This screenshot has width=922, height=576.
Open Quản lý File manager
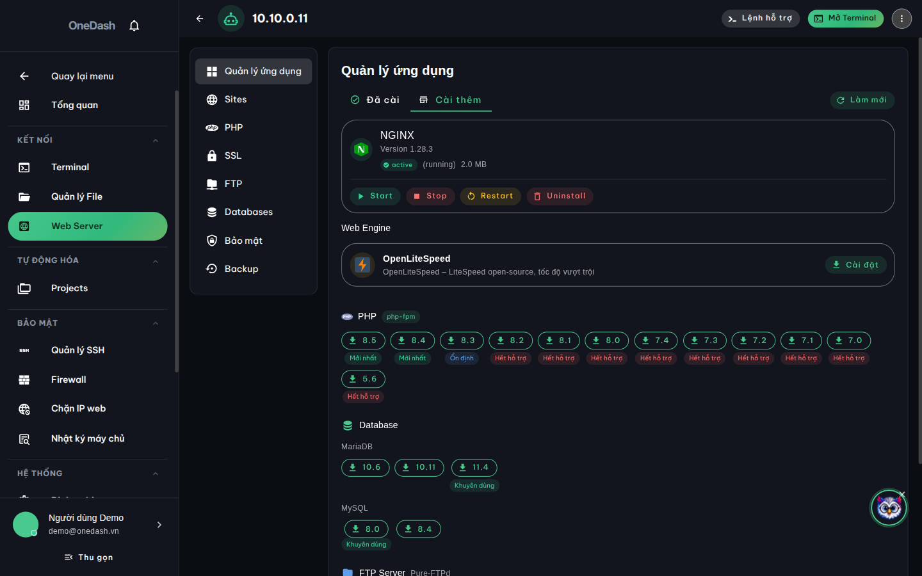click(x=88, y=196)
